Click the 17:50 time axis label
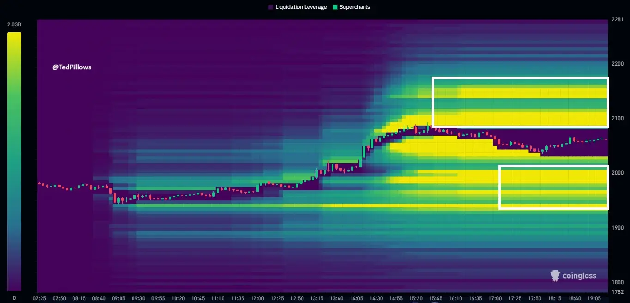 [534, 298]
